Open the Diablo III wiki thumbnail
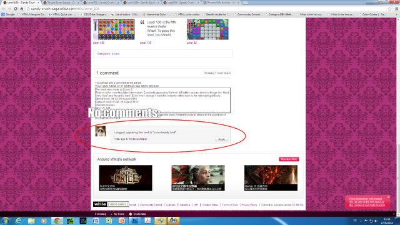The image size is (400, 225). coord(271,177)
